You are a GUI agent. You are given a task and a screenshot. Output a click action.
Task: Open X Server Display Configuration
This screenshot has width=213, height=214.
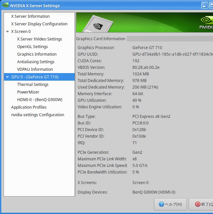[39, 24]
